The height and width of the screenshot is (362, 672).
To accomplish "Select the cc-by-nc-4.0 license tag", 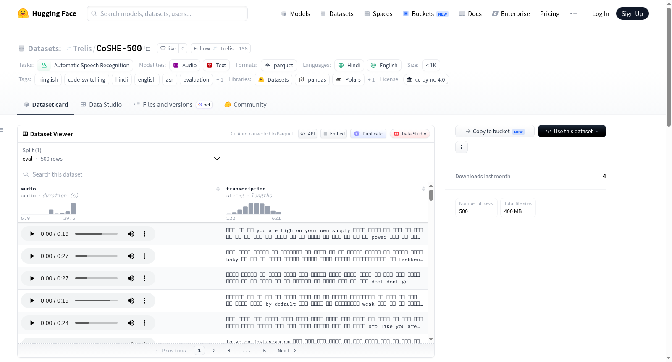I will [x=426, y=79].
